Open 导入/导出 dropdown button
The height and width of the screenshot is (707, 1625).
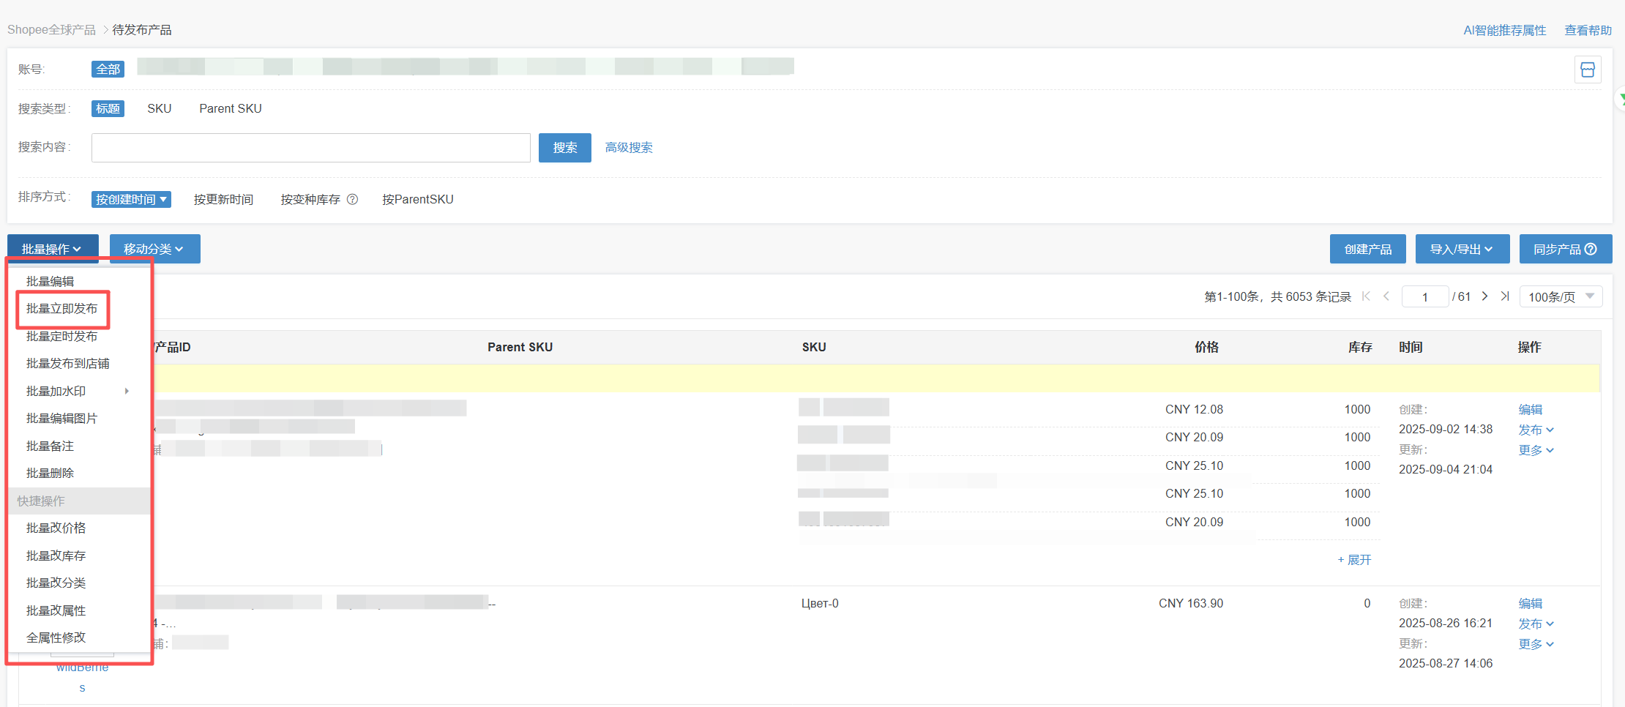pyautogui.click(x=1462, y=250)
